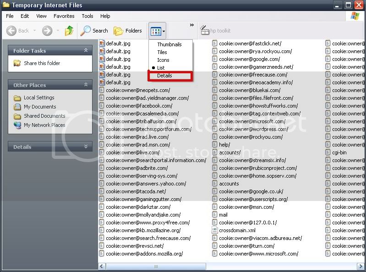Image resolution: width=366 pixels, height=272 pixels.
Task: Choose Thumbnails view from the menu
Action: point(169,44)
